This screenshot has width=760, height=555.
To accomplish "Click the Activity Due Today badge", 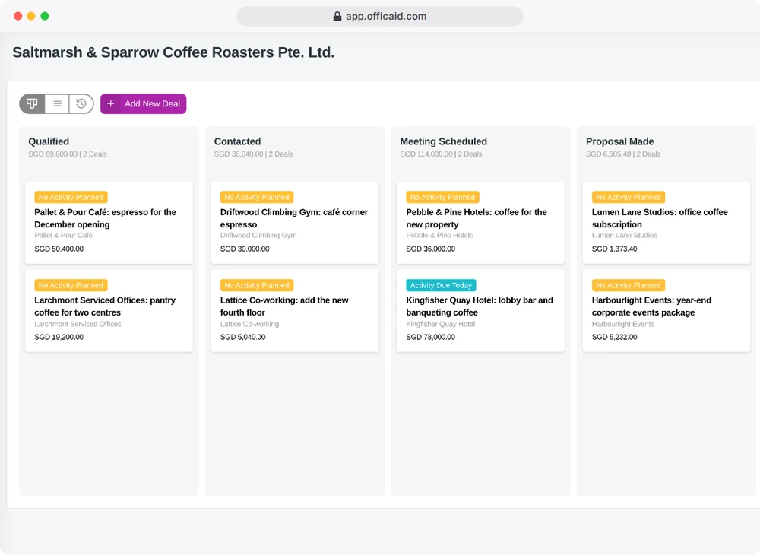I will [x=441, y=286].
